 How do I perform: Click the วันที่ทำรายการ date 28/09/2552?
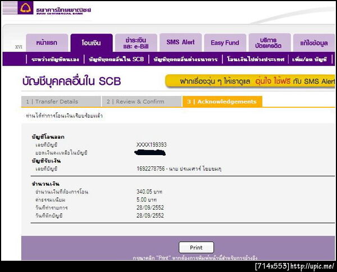coord(150,208)
